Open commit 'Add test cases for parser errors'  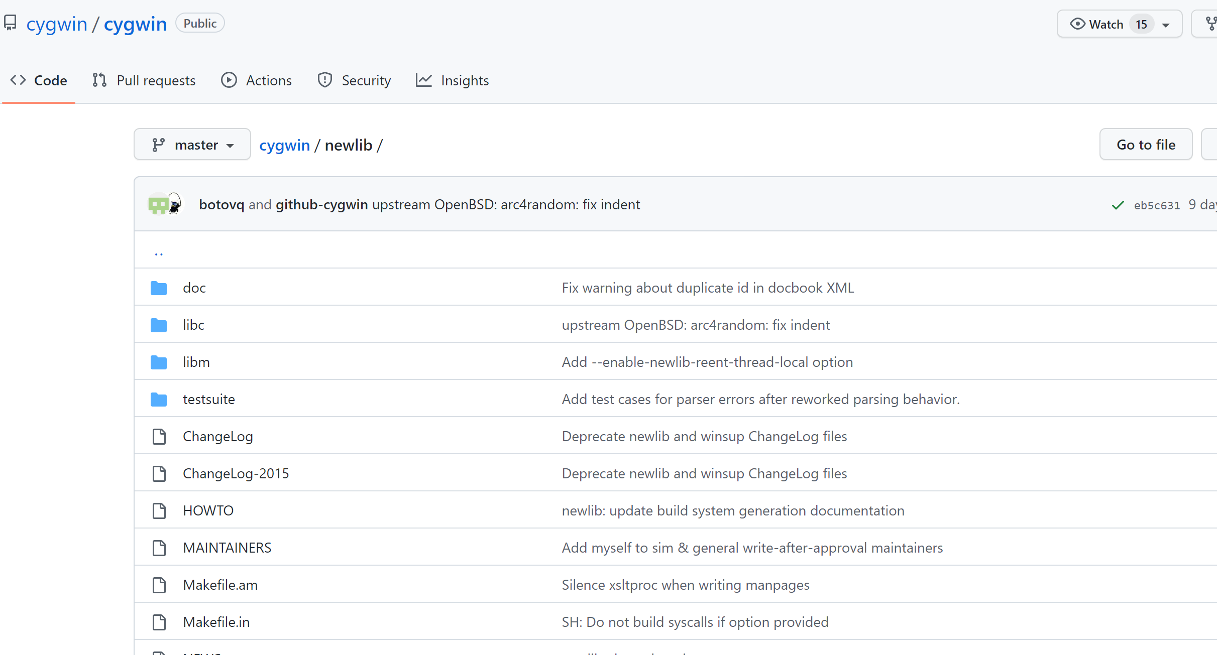(x=760, y=399)
